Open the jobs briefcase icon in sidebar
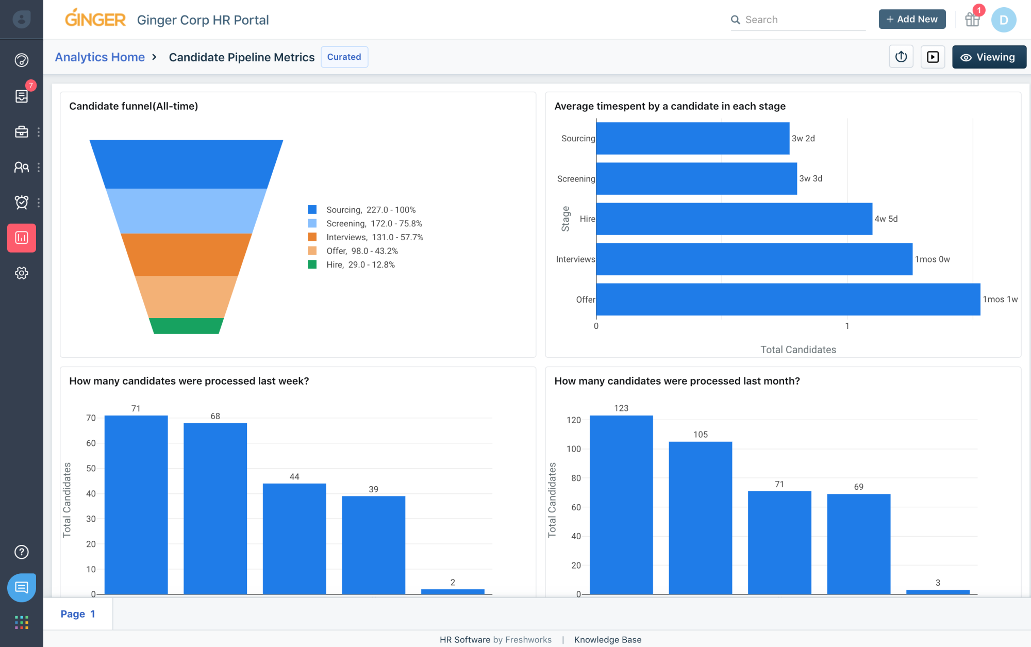 click(21, 131)
